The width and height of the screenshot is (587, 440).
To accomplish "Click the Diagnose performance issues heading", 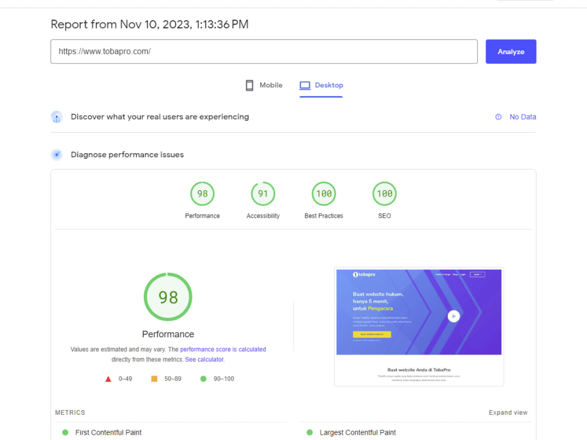I will (127, 154).
